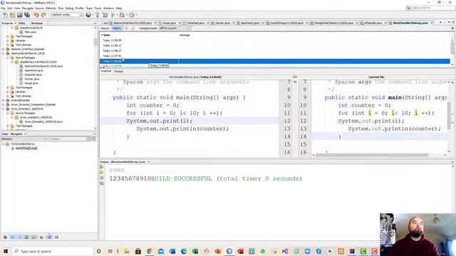Open the Refactor menu

click(x=51, y=8)
